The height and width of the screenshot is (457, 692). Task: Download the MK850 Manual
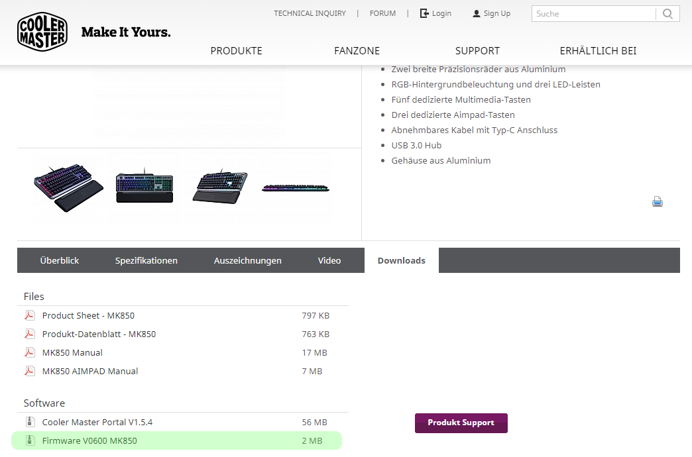pos(72,352)
